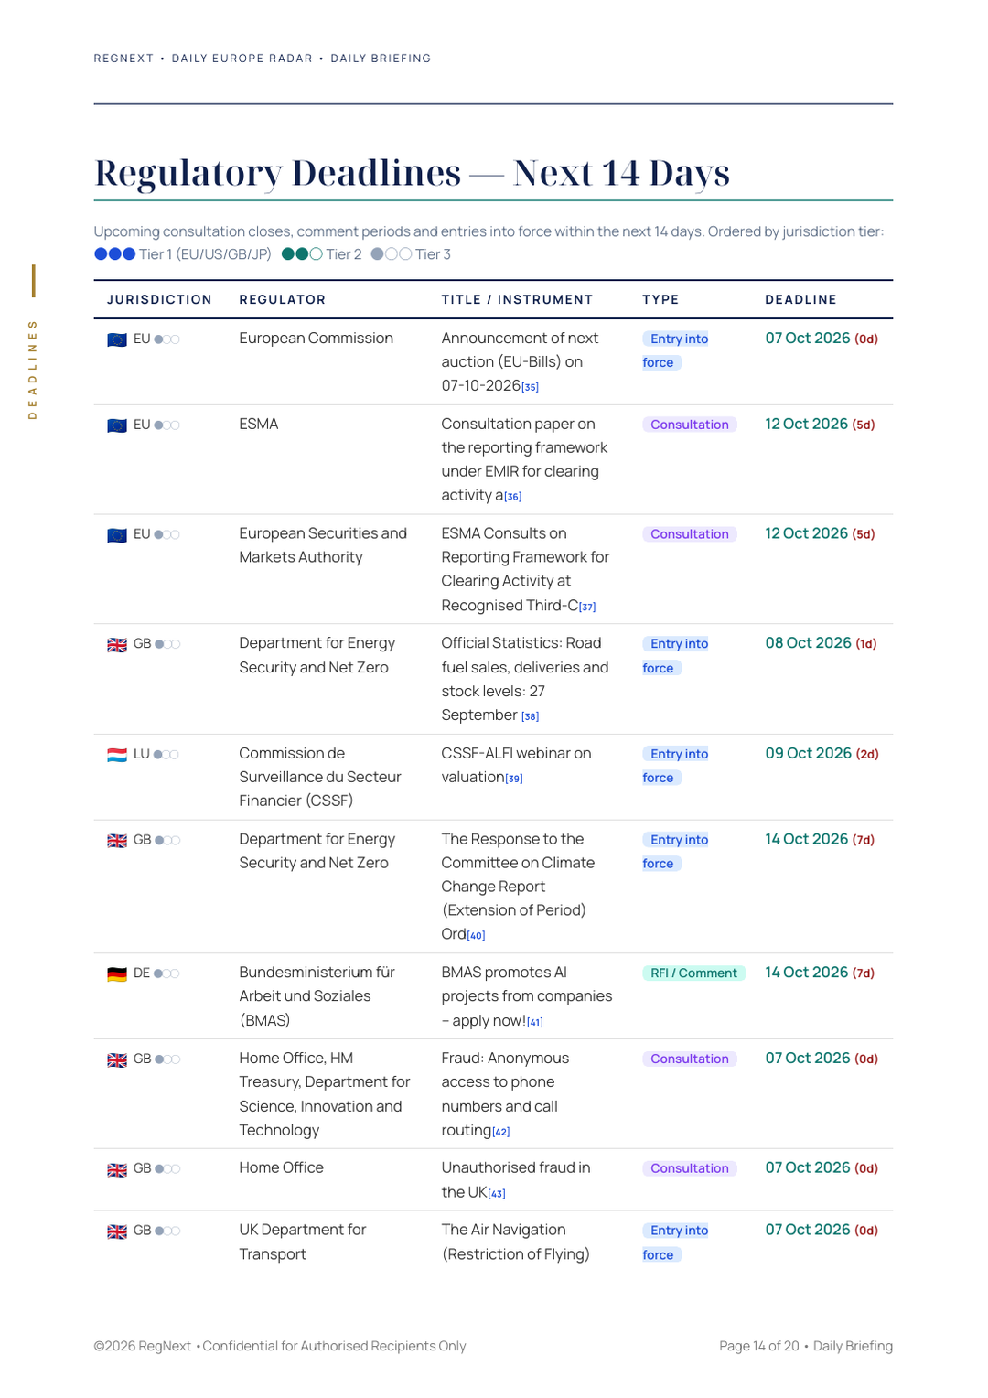988x1398 pixels.
Task: Click the tier dots in the Luxembourg LU row
Action: [x=166, y=755]
